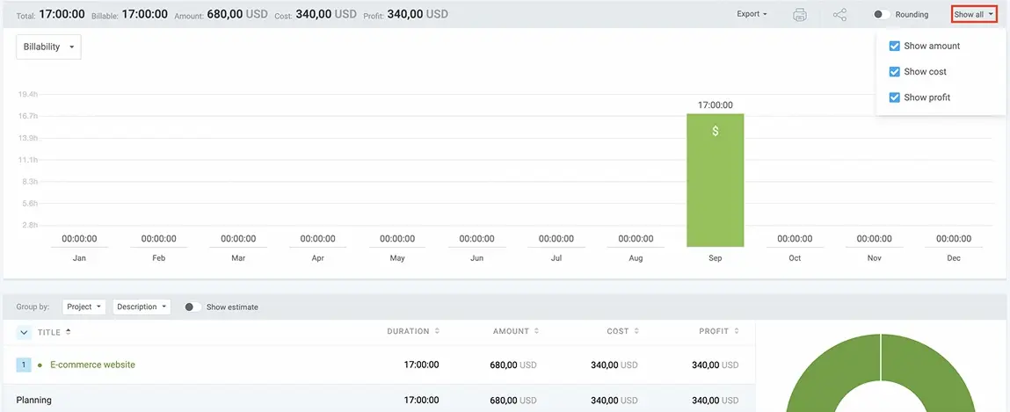This screenshot has height=412, width=1010.
Task: Click Planning row duration 17:00:00 cell
Action: pyautogui.click(x=421, y=400)
